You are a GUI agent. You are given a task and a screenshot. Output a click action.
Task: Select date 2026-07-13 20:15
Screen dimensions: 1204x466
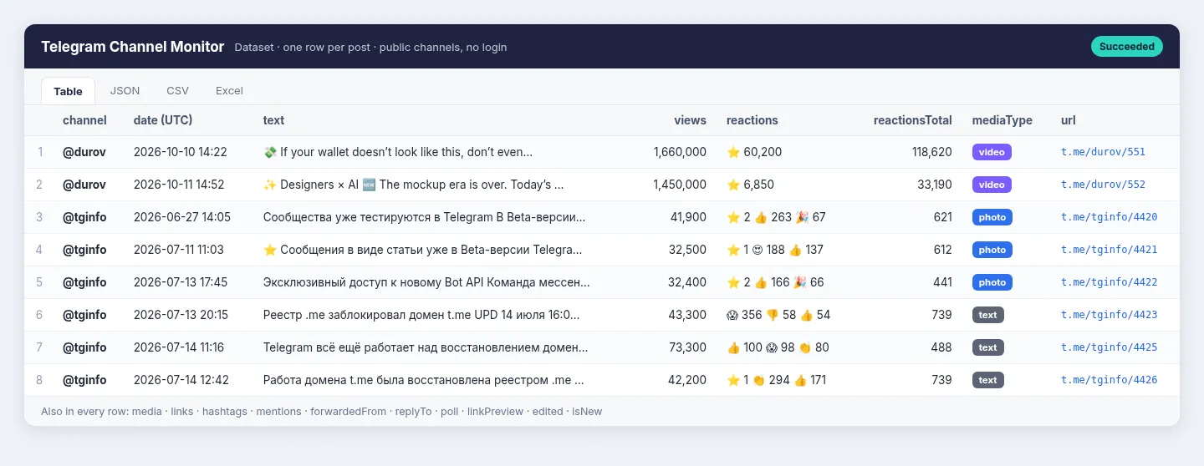(x=181, y=315)
